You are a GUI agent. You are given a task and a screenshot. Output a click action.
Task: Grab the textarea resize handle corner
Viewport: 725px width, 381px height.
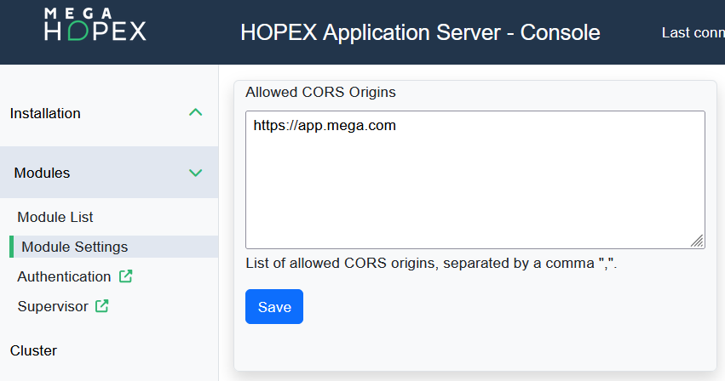tap(697, 241)
